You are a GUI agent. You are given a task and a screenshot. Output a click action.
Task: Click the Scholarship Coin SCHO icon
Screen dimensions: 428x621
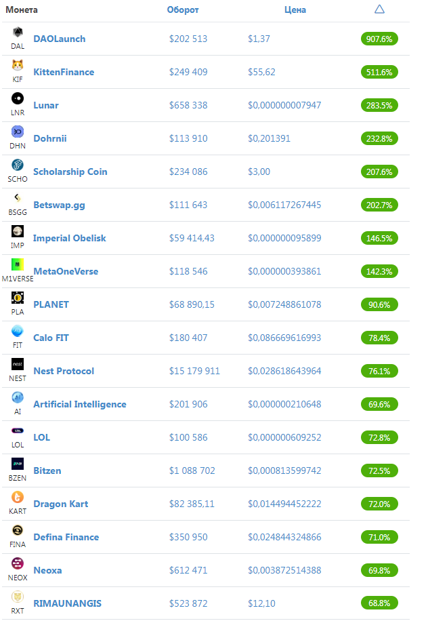click(x=18, y=165)
